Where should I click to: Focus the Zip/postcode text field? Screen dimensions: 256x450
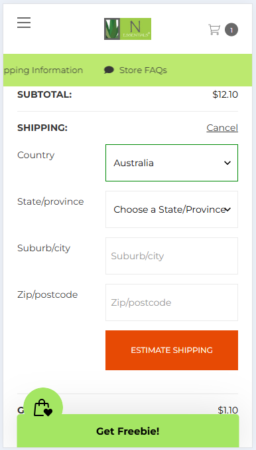tap(172, 302)
